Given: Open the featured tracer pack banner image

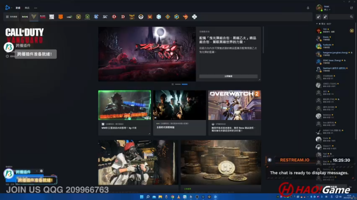Looking at the screenshot, I should 147,54.
